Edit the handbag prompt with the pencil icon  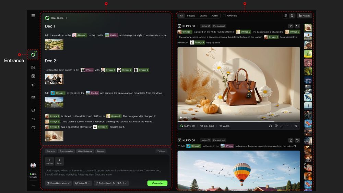pos(291,26)
